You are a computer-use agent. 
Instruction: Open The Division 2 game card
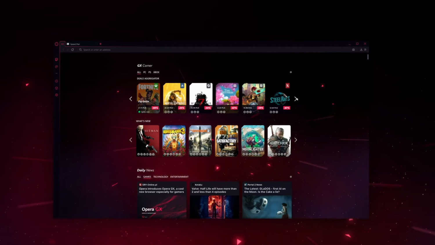(x=200, y=141)
